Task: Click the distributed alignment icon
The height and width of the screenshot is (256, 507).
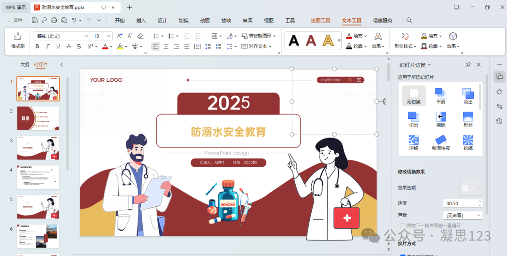Action: tap(197, 47)
